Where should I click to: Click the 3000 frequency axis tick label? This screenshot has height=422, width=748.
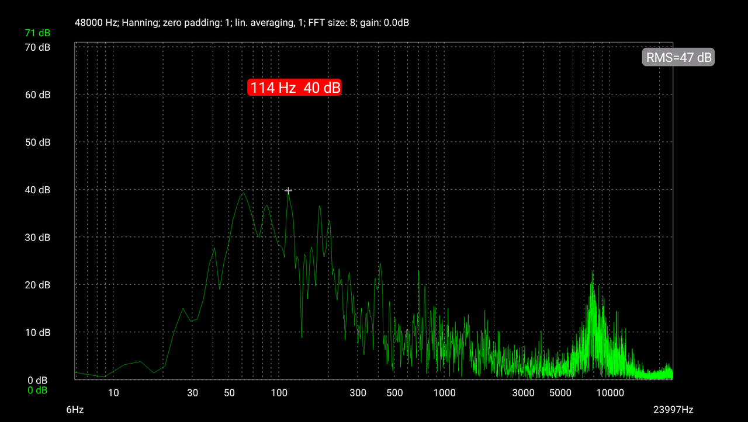click(523, 393)
